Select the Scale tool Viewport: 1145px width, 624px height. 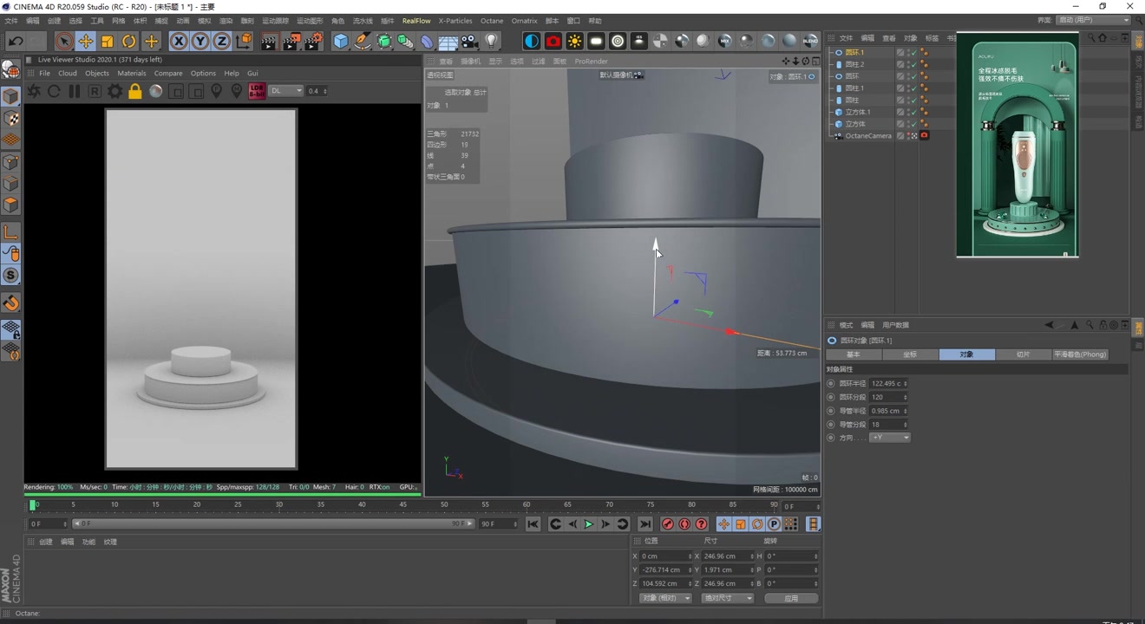[x=107, y=41]
